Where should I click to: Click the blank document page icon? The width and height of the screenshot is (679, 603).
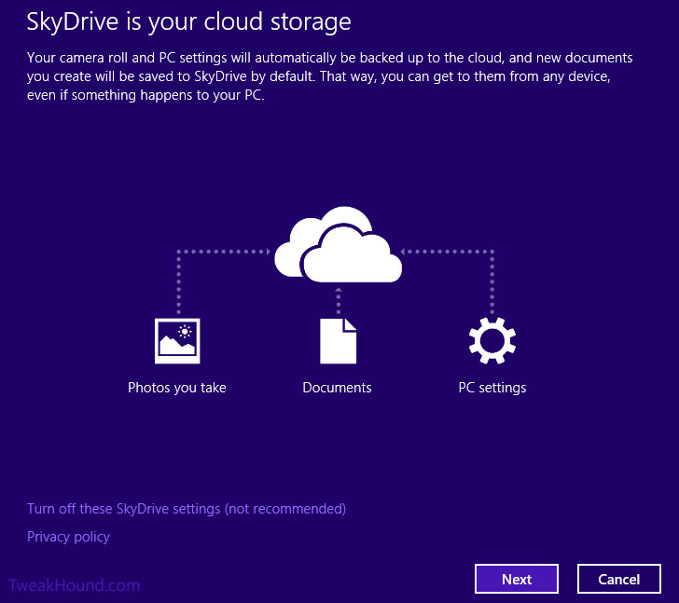coord(338,340)
